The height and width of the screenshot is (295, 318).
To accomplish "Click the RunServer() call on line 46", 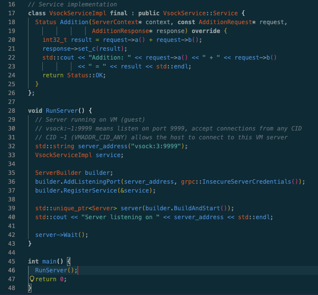I will tap(56, 270).
